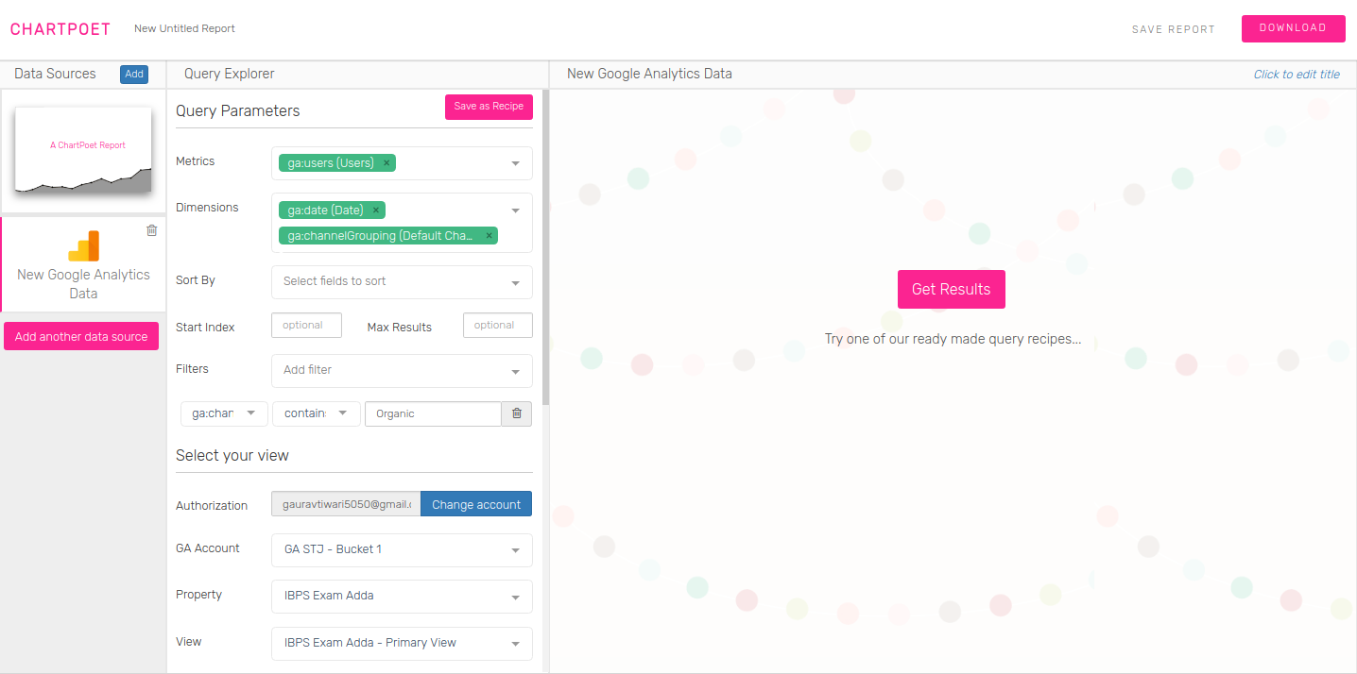This screenshot has height=674, width=1357.
Task: Click the Save as Recipe button
Action: (489, 107)
